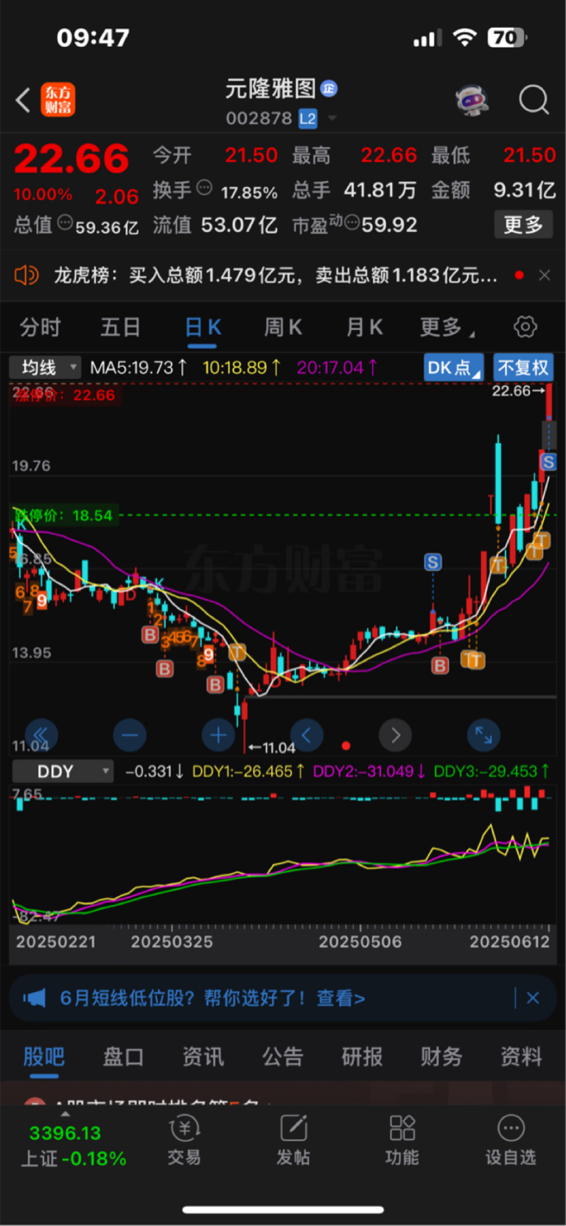Tap the Wi-Fi icon in status bar

pos(464,38)
